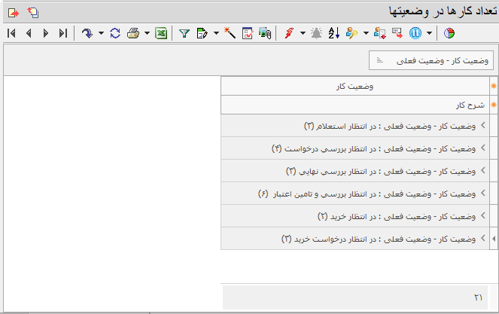Open the pie chart view
This screenshot has width=499, height=314.
(x=449, y=33)
